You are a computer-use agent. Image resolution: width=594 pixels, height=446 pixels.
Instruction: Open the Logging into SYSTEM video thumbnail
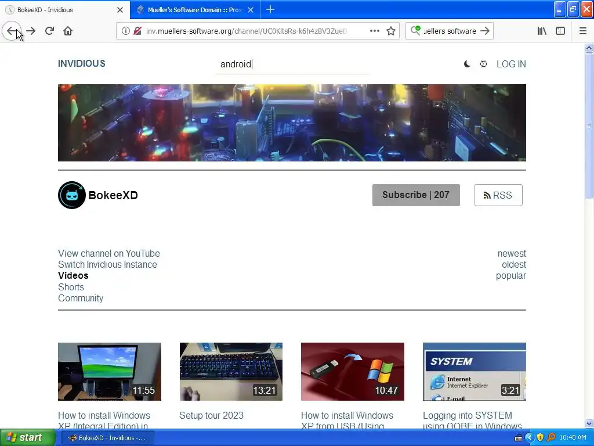coord(475,371)
